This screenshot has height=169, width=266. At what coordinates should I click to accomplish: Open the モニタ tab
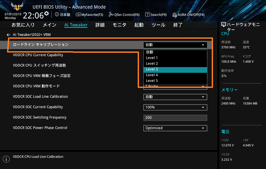click(x=119, y=25)
